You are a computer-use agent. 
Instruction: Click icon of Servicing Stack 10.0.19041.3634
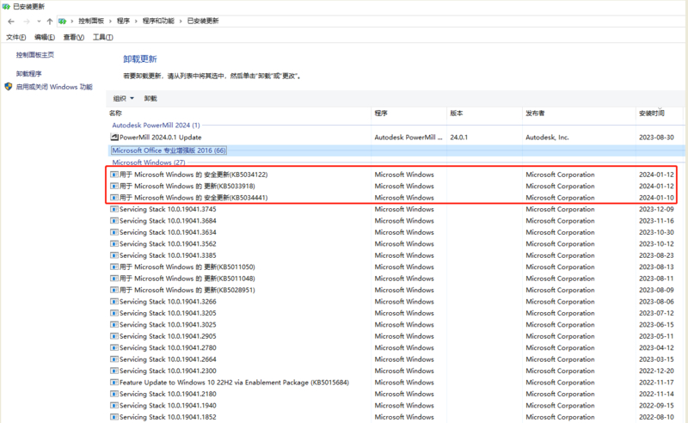pyautogui.click(x=114, y=232)
